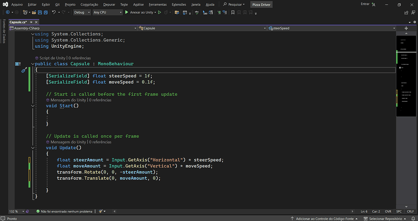This screenshot has height=221, width=418.
Task: Open the notifications bell in status bar
Action: (x=413, y=219)
